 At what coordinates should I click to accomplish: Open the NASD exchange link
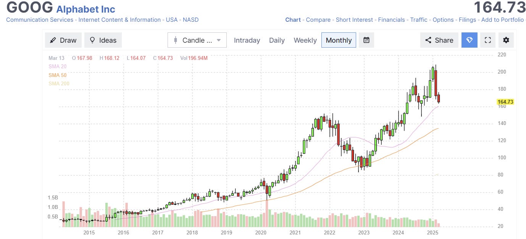tap(190, 20)
